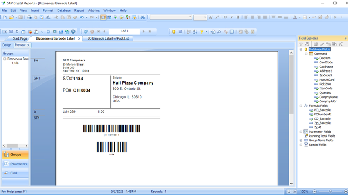This screenshot has width=348, height=195.
Task: Click the zoom out minus icon in status bar
Action: click(x=314, y=191)
